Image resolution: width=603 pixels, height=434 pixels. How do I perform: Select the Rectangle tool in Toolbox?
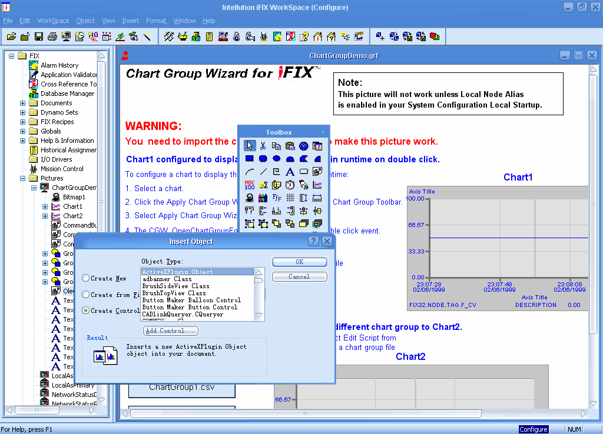point(250,159)
